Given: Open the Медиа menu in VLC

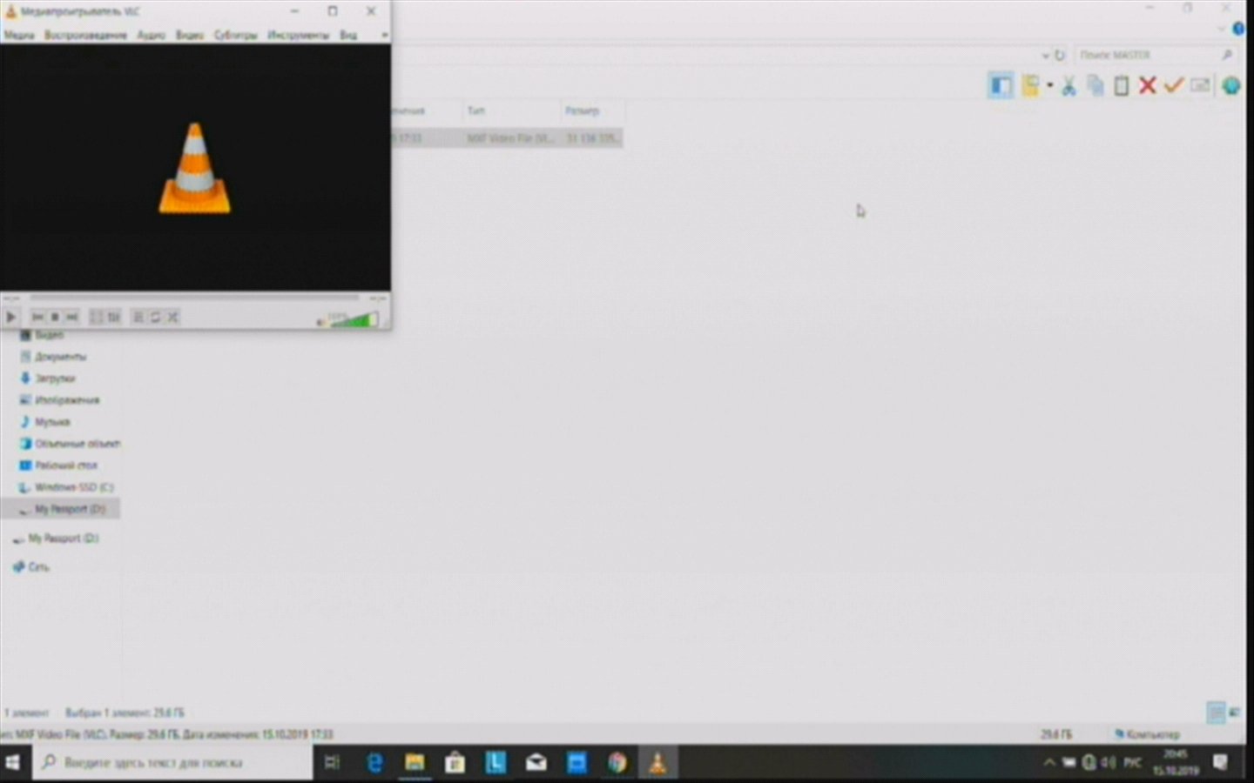Looking at the screenshot, I should 19,36.
